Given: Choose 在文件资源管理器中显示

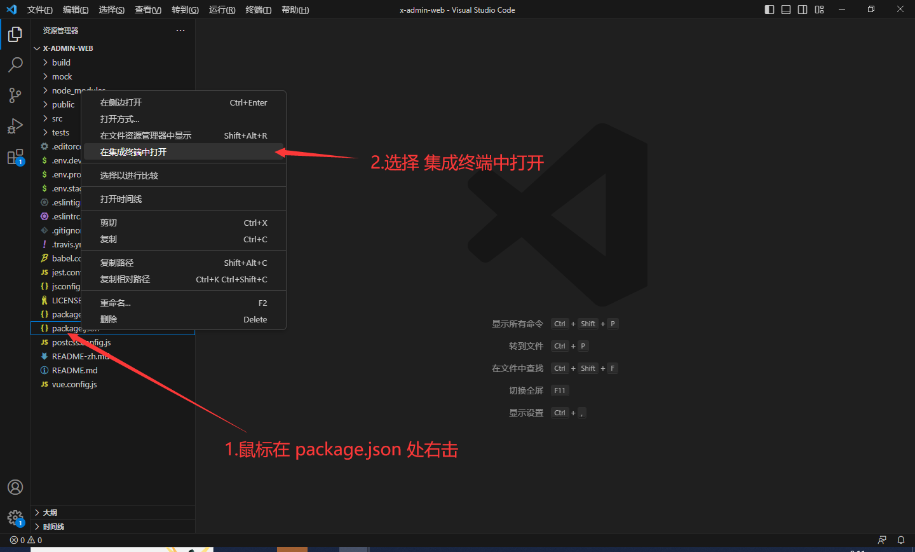Looking at the screenshot, I should click(184, 135).
